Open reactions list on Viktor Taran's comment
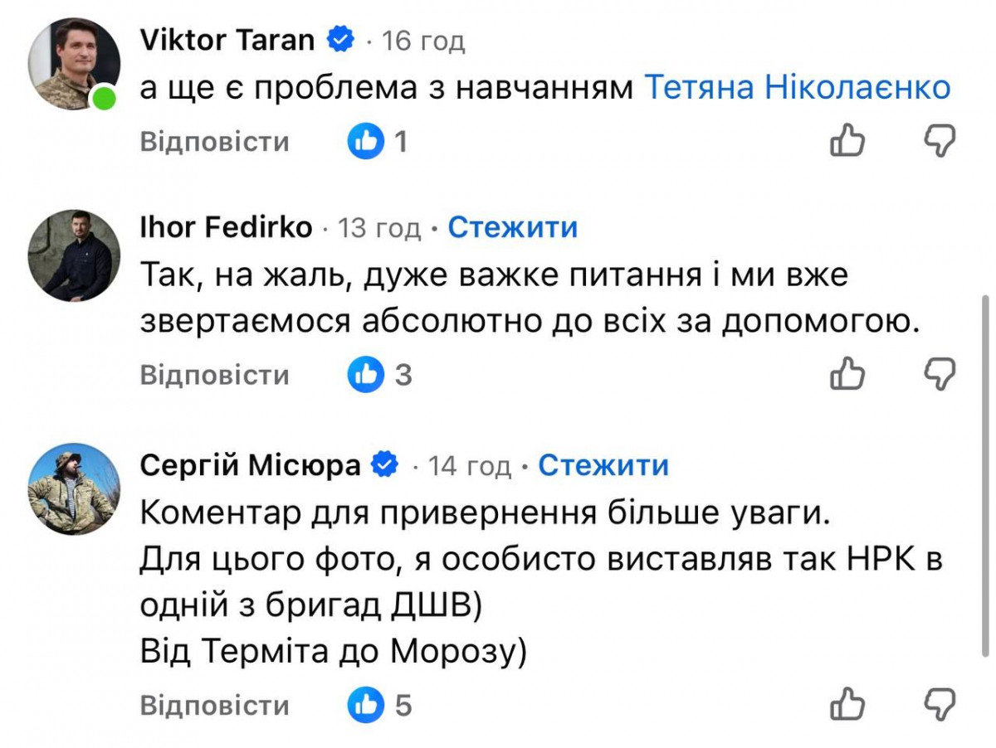 pos(378,143)
